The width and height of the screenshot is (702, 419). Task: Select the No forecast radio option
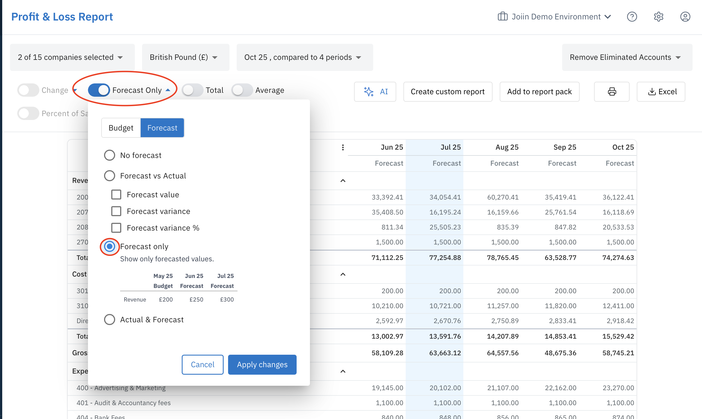(x=109, y=155)
